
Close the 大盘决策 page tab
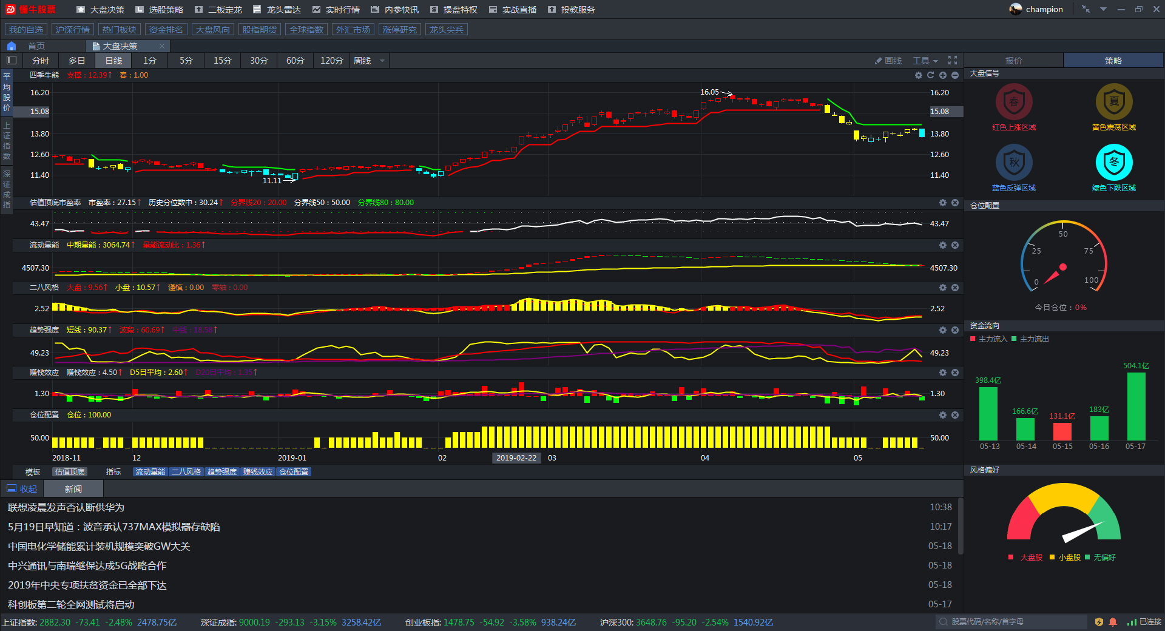(x=162, y=46)
